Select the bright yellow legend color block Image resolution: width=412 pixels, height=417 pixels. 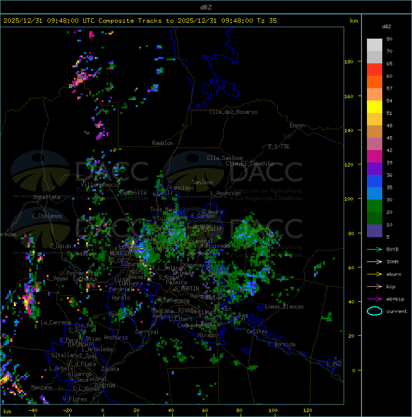point(374,107)
